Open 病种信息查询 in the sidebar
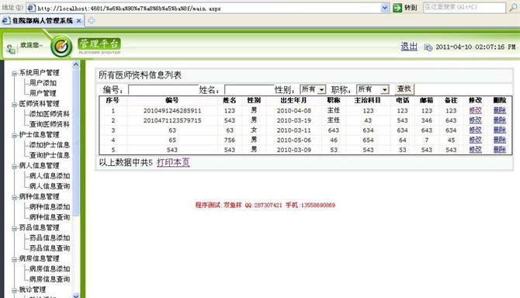The image size is (520, 298). tap(50, 217)
